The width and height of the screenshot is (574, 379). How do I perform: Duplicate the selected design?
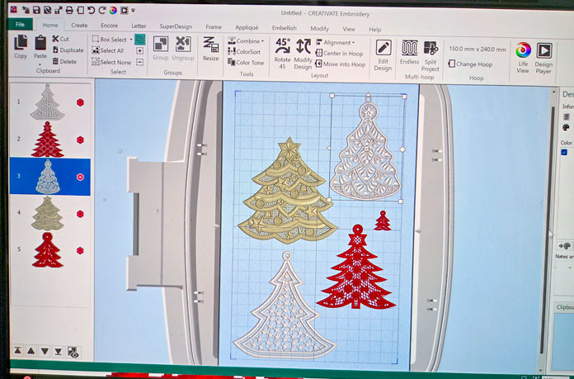tap(68, 50)
